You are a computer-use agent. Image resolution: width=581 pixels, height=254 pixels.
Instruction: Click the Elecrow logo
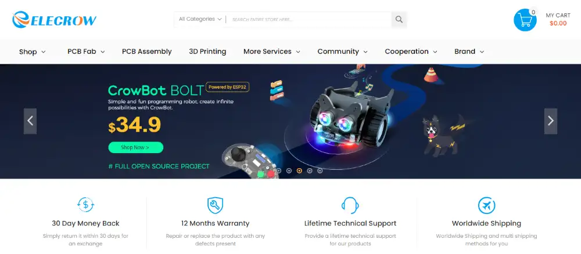point(54,20)
